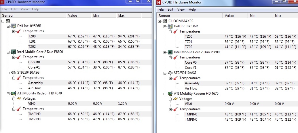Click Dell Inc. 0Y536R motherboard icon in left window
This screenshot has width=298, height=133.
click(x=14, y=26)
